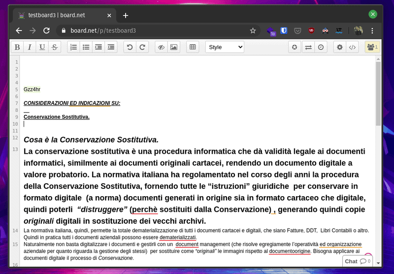The image size is (394, 274).
Task: Show the connected users list
Action: [371, 47]
